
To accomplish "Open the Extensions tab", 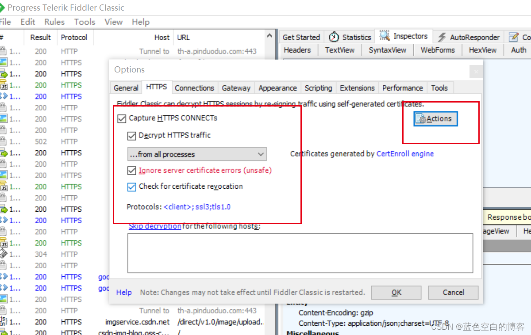I will click(x=357, y=88).
